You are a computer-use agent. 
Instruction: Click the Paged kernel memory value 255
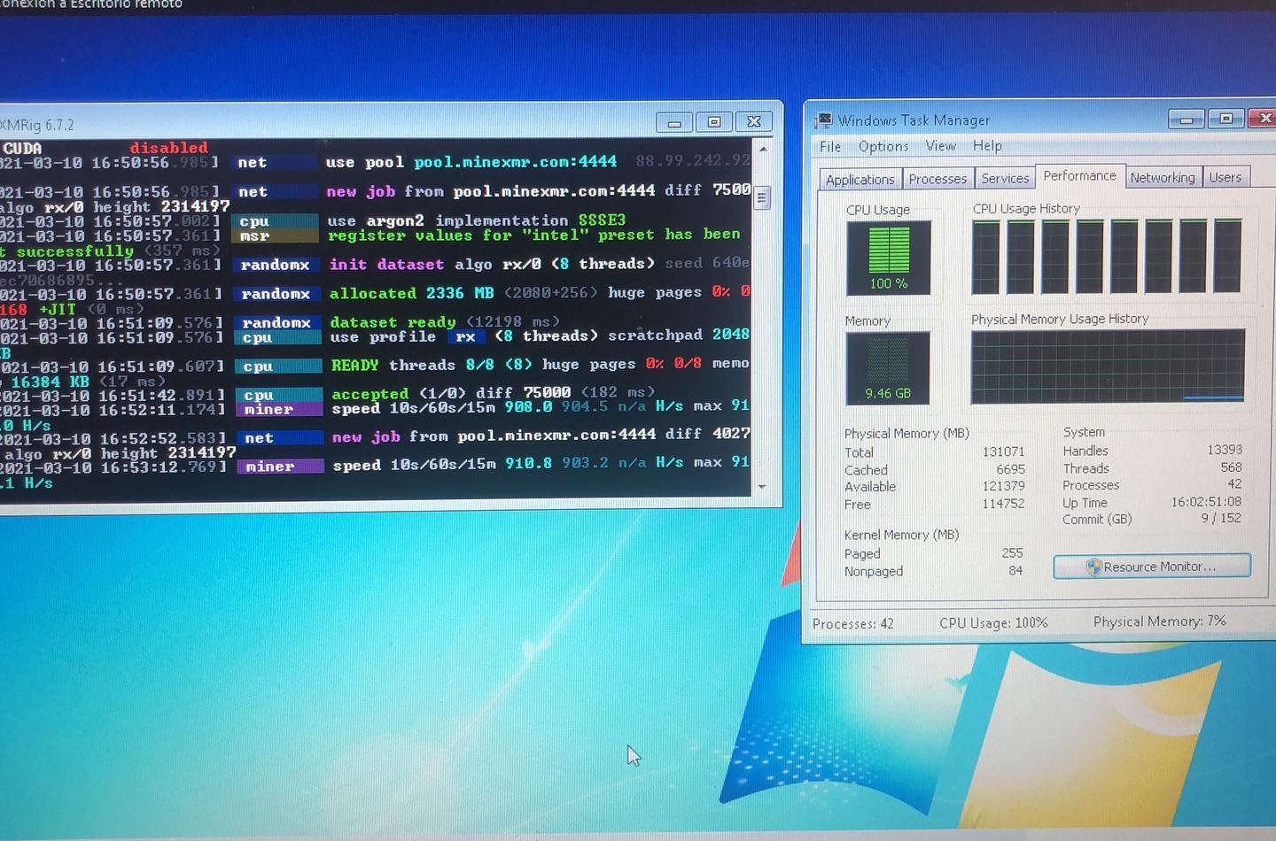tap(1012, 552)
